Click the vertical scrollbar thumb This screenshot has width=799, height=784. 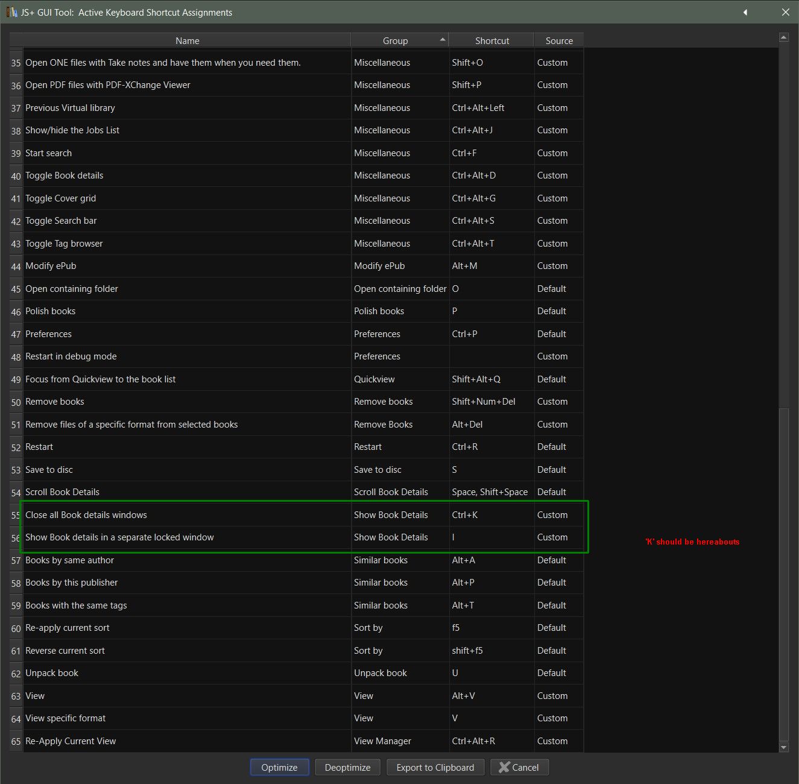tap(784, 574)
